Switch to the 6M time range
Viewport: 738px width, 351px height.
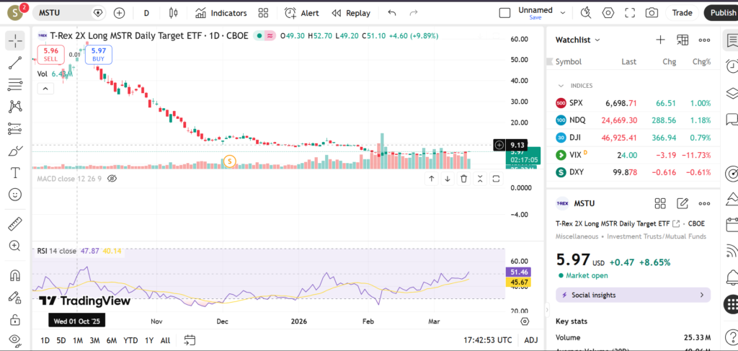111,340
